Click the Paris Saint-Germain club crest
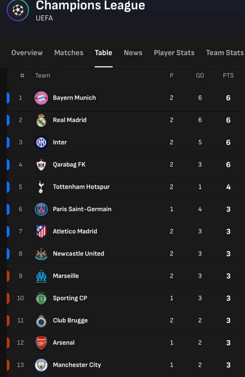The height and width of the screenshot is (377, 245). tap(41, 209)
